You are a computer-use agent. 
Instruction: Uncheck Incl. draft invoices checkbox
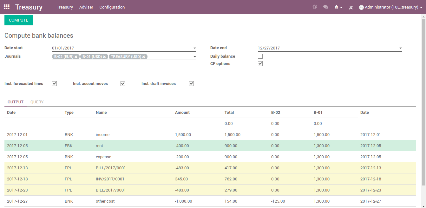point(191,84)
